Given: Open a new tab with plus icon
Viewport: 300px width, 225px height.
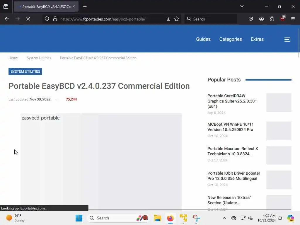Looking at the screenshot, I should [x=85, y=7].
